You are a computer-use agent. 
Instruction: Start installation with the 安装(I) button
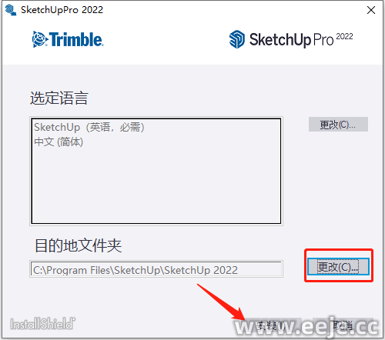coord(272,325)
